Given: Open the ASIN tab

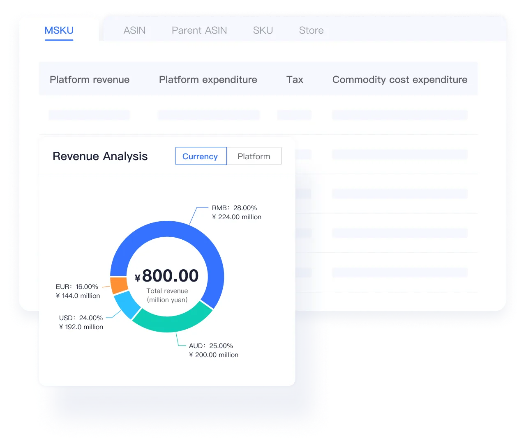Looking at the screenshot, I should [x=134, y=30].
